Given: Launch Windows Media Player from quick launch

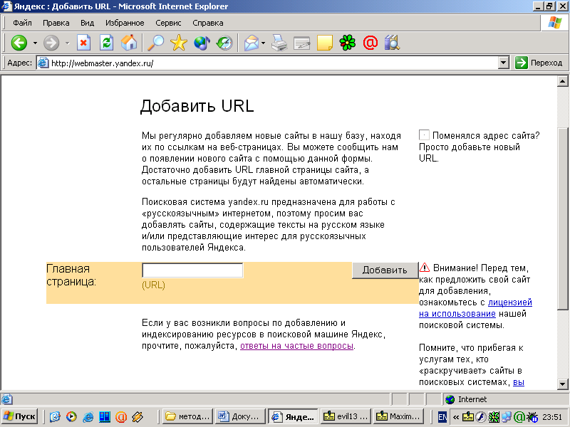Looking at the screenshot, I should (x=71, y=416).
